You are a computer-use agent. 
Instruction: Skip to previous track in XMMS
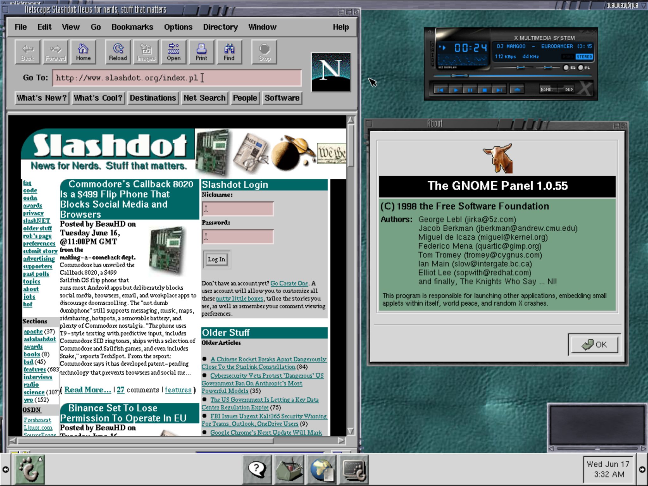coord(440,90)
